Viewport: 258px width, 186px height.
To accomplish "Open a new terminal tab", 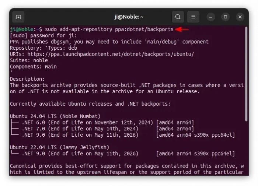I will pyautogui.click(x=18, y=17).
